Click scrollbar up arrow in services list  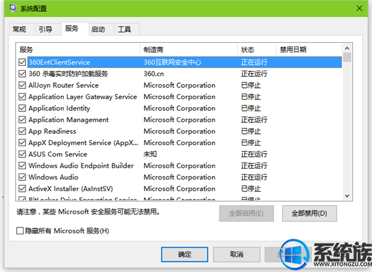pyautogui.click(x=347, y=48)
